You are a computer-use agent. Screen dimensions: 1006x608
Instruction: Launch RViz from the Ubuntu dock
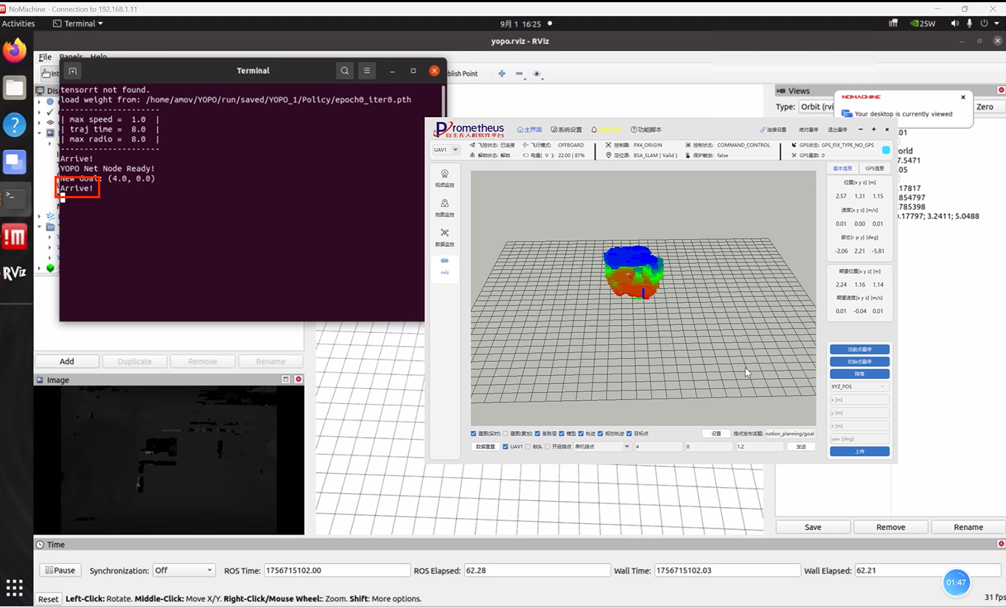coord(15,273)
